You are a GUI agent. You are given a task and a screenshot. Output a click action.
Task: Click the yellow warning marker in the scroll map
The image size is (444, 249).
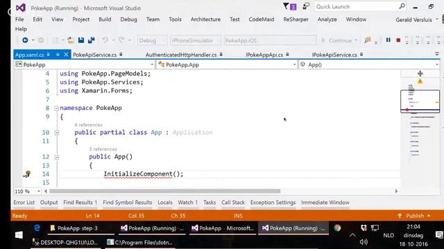[x=420, y=82]
